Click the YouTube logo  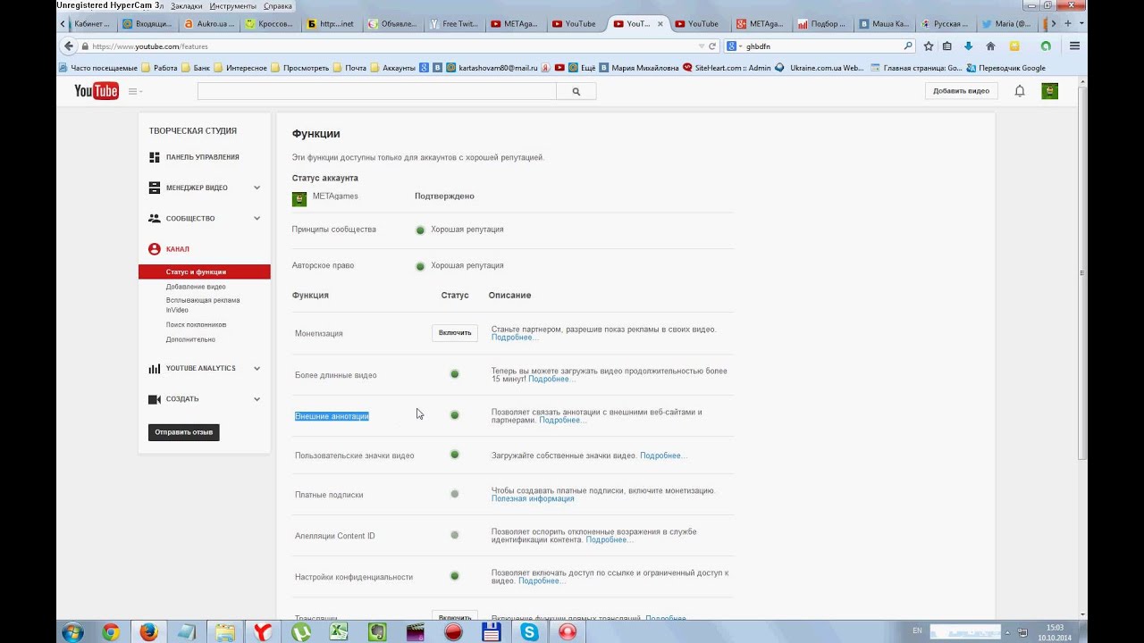point(97,90)
